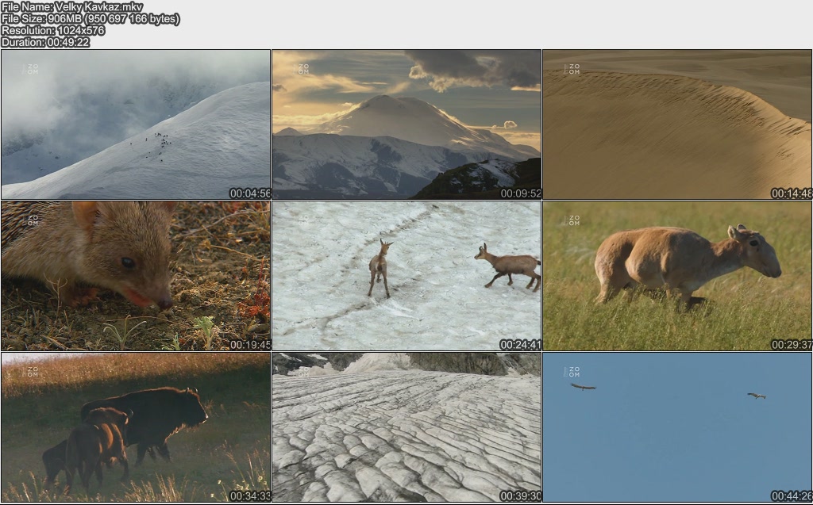
Task: Click the Duration 00:49:22 text
Action: click(x=45, y=43)
